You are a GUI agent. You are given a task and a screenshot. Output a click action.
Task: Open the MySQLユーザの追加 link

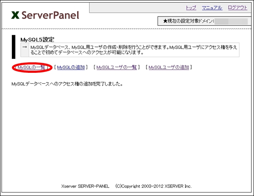(169, 67)
